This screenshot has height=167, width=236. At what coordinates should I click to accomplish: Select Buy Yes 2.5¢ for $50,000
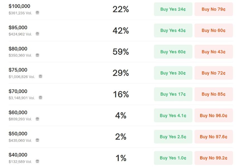(173, 137)
